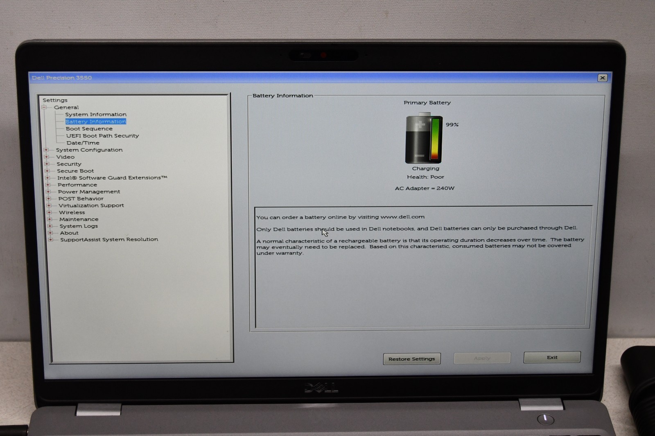Click the 99% battery percentage

452,125
